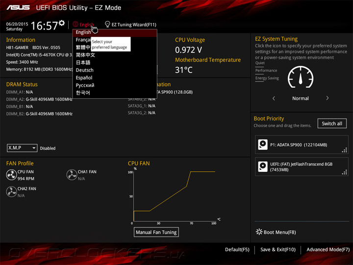Select boot entry P1: ADATA SP900

tap(302, 145)
